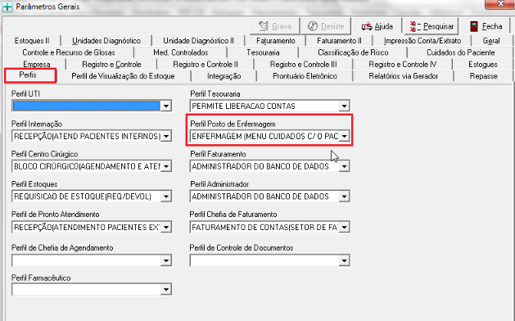Image resolution: width=515 pixels, height=321 pixels.
Task: Select Unidade Diagnóstico II tab
Action: coord(198,41)
